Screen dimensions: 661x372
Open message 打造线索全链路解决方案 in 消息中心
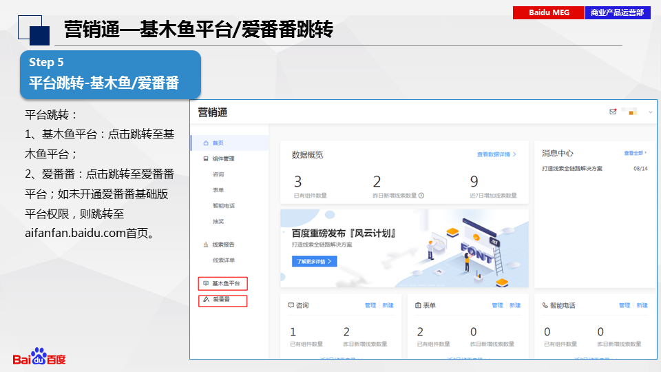(x=572, y=168)
